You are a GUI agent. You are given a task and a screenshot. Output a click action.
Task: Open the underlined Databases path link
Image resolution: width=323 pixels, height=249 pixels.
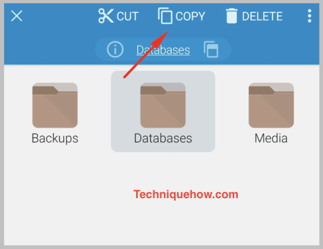(x=163, y=50)
